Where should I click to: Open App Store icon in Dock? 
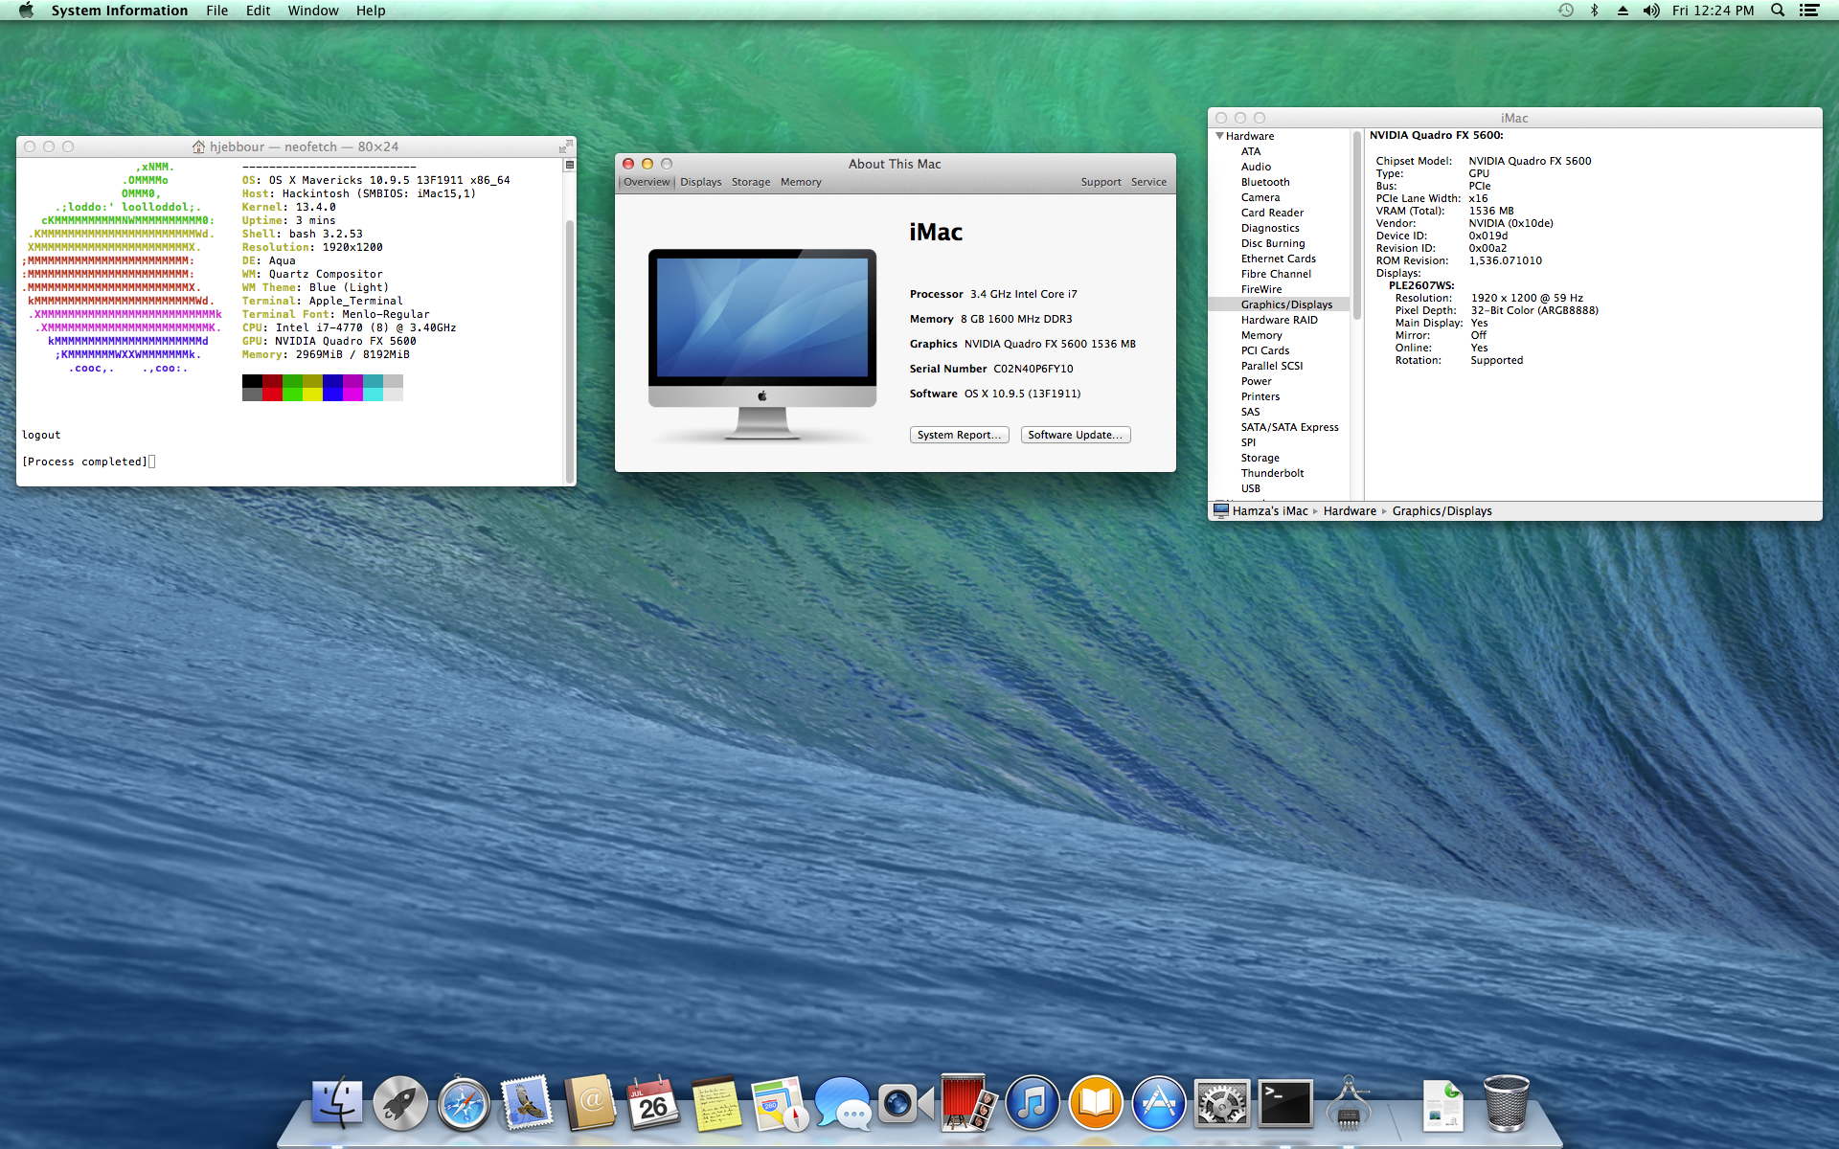(1159, 1103)
